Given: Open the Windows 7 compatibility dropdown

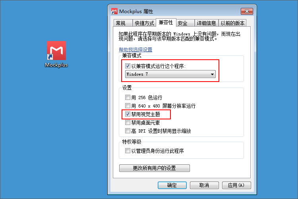Looking at the screenshot, I should 170,74.
